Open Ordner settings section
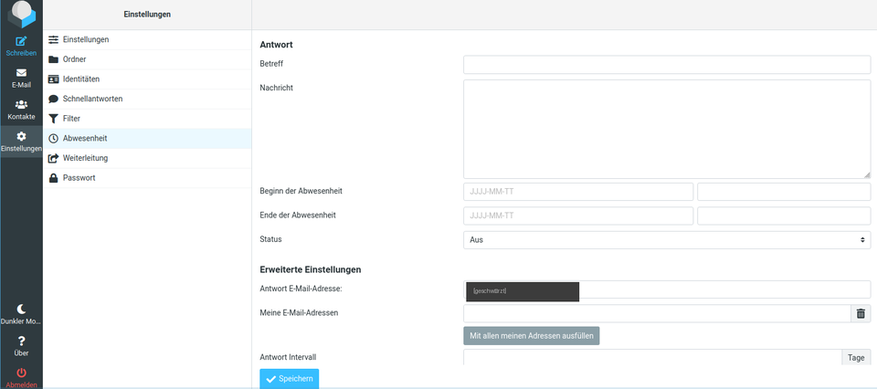This screenshot has height=389, width=877. 147,59
